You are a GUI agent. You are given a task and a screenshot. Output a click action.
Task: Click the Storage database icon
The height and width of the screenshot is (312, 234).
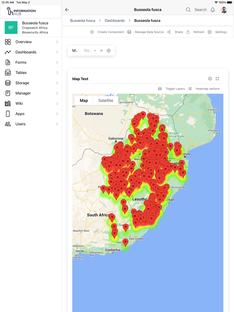pyautogui.click(x=8, y=83)
